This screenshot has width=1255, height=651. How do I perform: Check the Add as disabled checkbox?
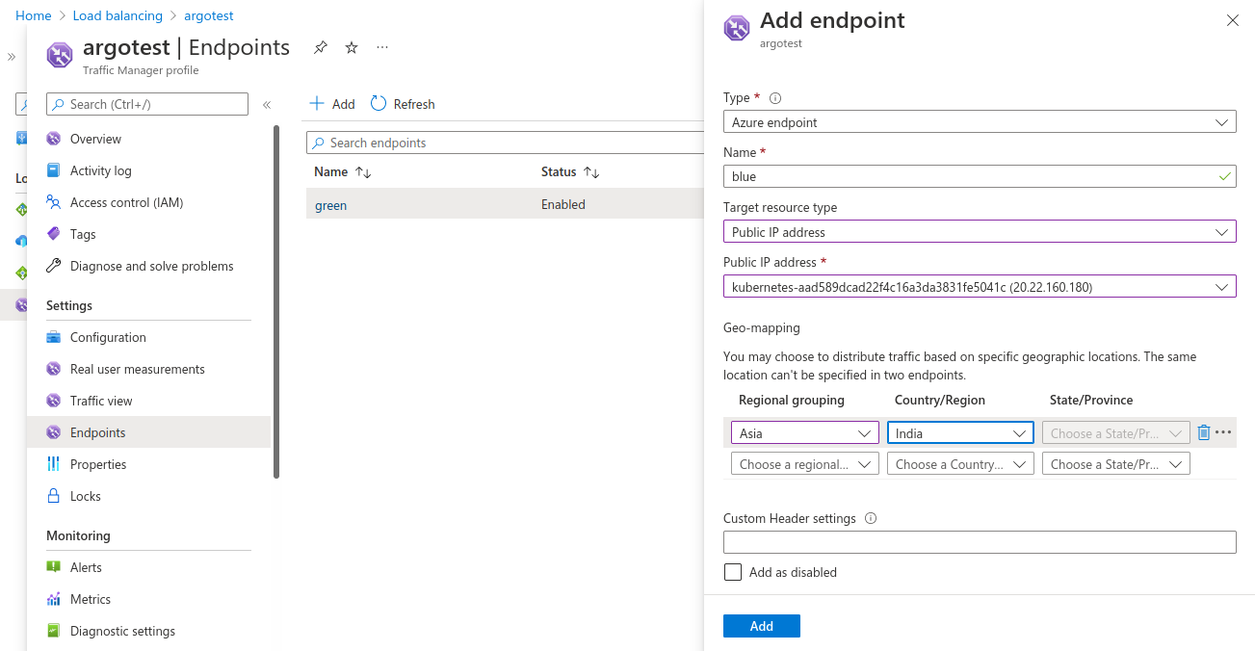tap(733, 572)
